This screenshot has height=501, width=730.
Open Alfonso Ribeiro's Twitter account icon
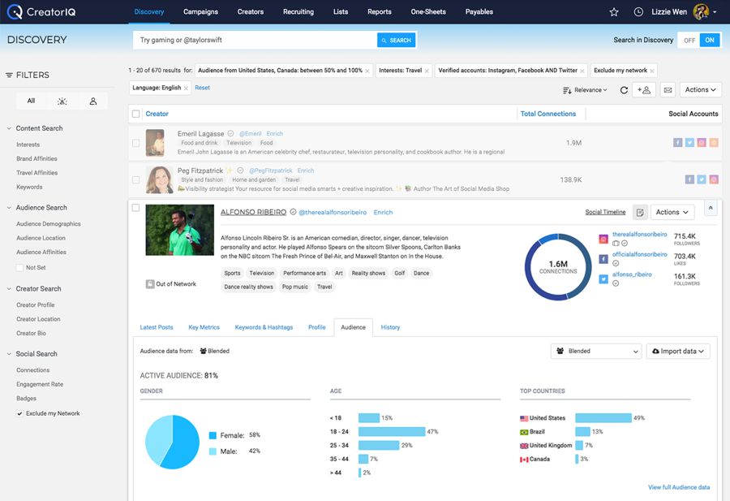pyautogui.click(x=603, y=279)
